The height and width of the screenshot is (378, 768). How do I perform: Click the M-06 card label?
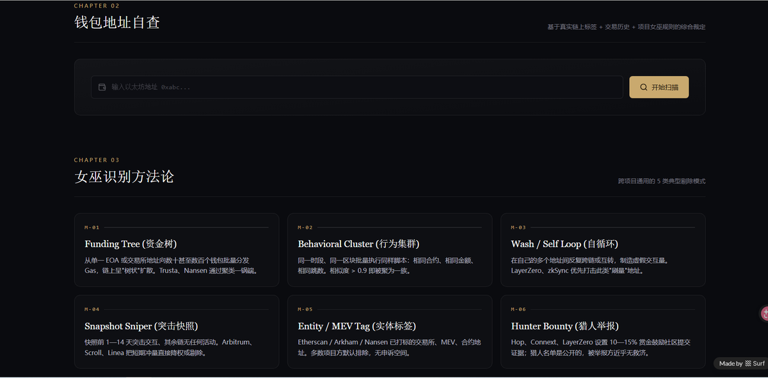(x=518, y=310)
